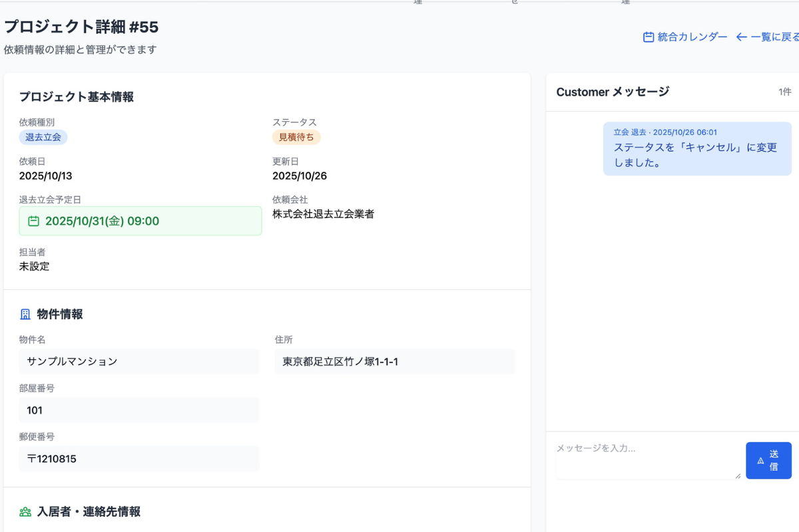Image resolution: width=799 pixels, height=532 pixels.
Task: Select the キャンセル status change message bubble
Action: [696, 154]
